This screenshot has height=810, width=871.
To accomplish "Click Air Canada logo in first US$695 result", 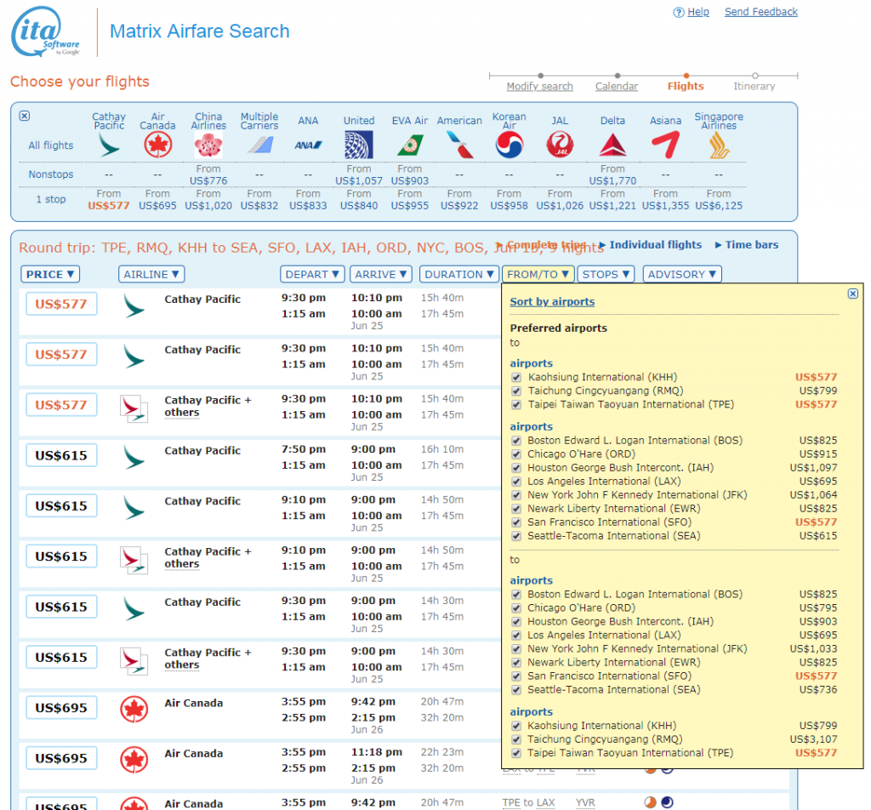I will [x=134, y=710].
